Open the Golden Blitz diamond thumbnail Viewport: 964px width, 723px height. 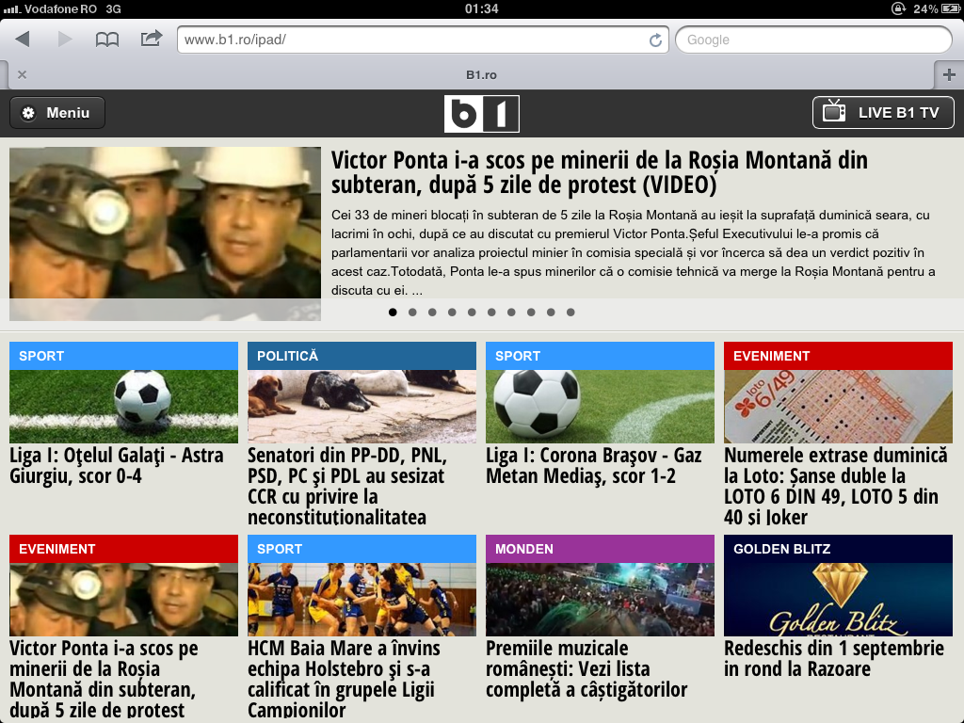coord(838,600)
